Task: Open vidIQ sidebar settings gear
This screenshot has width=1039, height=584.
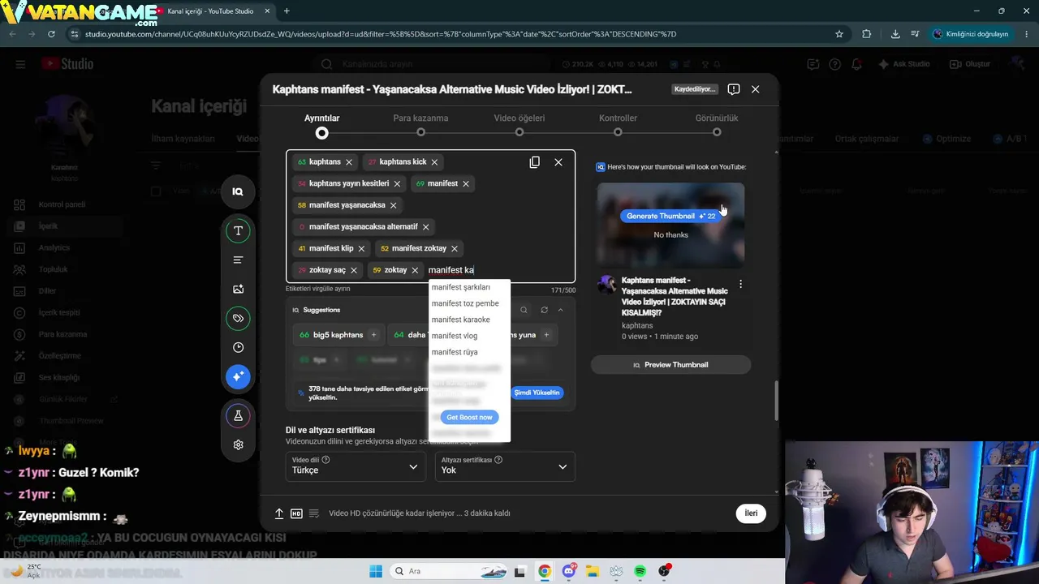Action: pyautogui.click(x=238, y=444)
